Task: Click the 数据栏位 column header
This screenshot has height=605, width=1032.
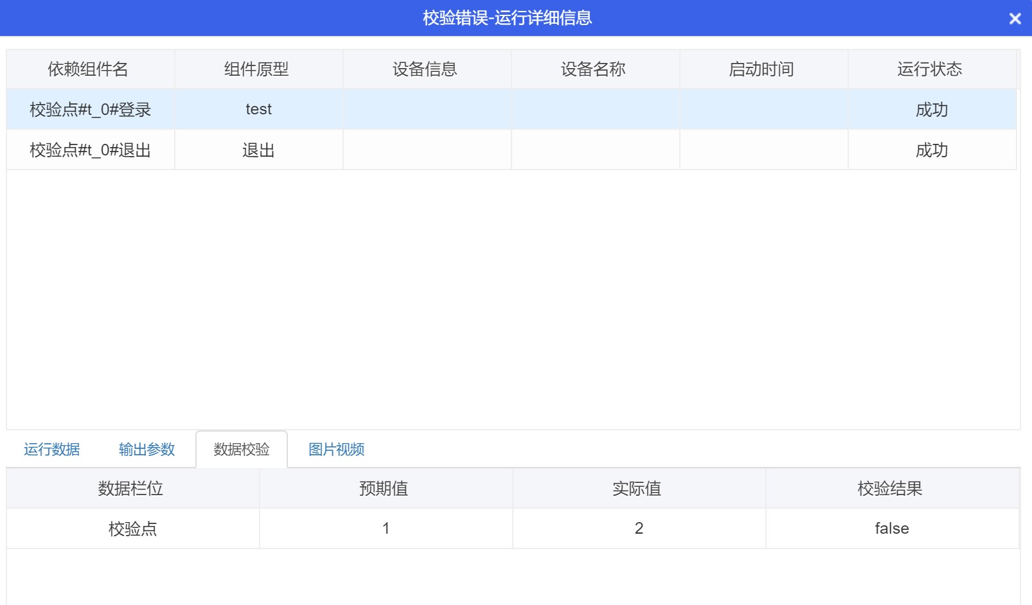Action: pos(130,489)
